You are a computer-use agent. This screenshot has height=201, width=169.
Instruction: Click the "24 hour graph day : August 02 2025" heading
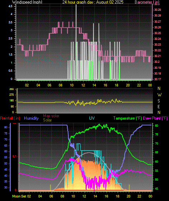click(93, 2)
